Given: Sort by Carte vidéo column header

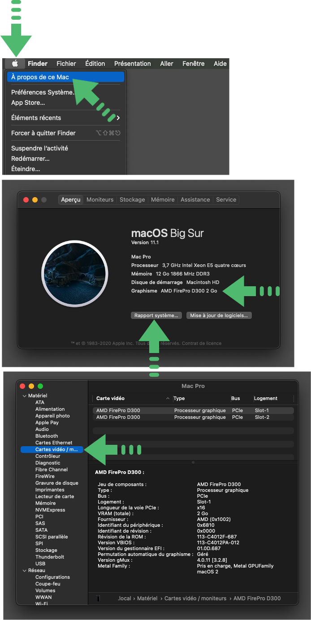Looking at the screenshot, I should [x=133, y=399].
